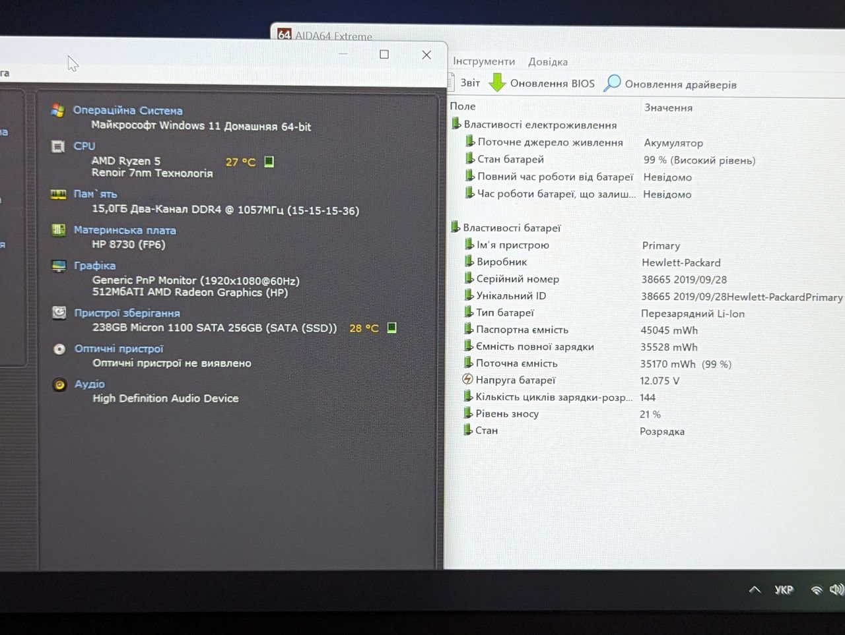Click the monitor icon beside Графіка
The width and height of the screenshot is (845, 635).
click(59, 266)
